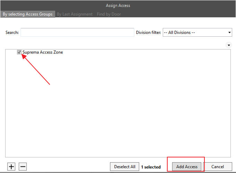Screen dimensions: 236x173
Task: Select By selecting Access Groups tab
Action: point(27,14)
